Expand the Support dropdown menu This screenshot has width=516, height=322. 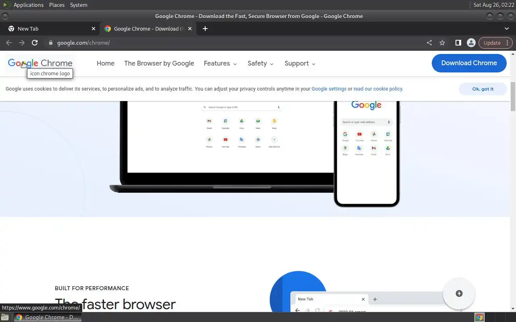300,63
